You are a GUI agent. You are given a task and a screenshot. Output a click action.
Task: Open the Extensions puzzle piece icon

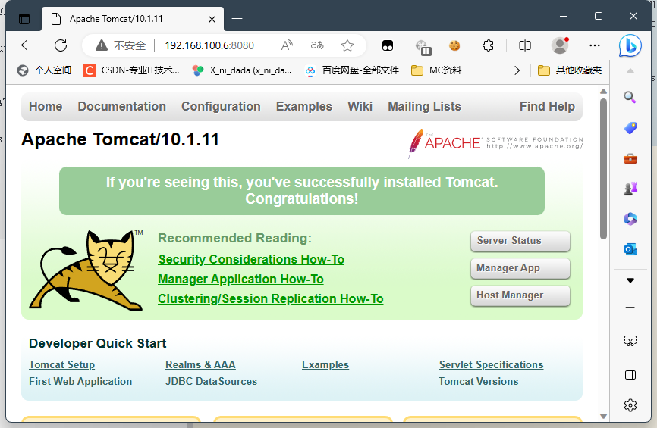coord(488,45)
